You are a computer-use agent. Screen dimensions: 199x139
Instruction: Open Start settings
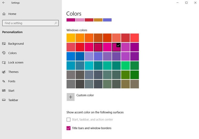click(x=11, y=91)
